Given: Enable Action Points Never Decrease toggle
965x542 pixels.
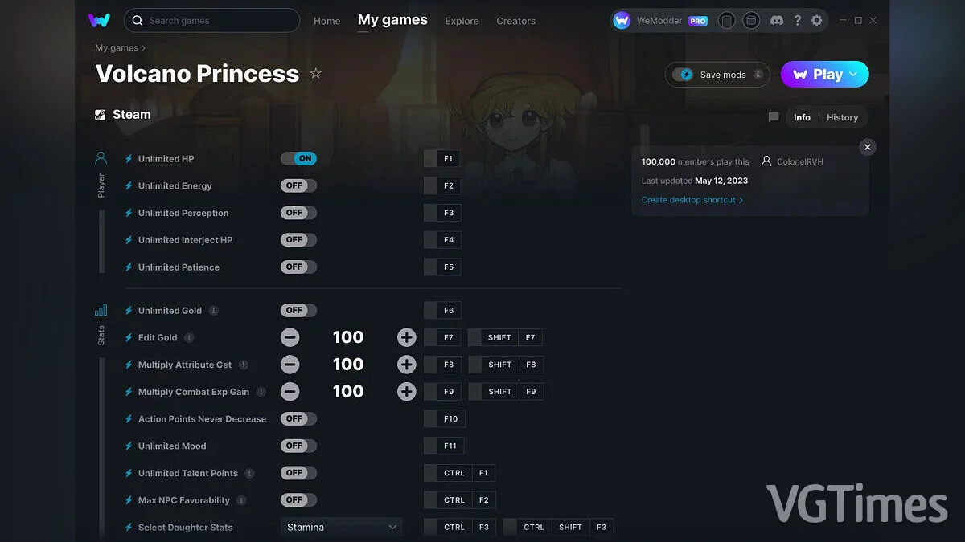Looking at the screenshot, I should [298, 418].
